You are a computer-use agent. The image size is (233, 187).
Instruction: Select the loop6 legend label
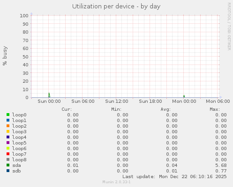point(19,149)
